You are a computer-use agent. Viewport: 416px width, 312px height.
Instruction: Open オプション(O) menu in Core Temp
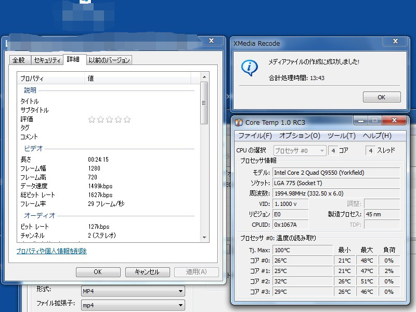point(300,136)
